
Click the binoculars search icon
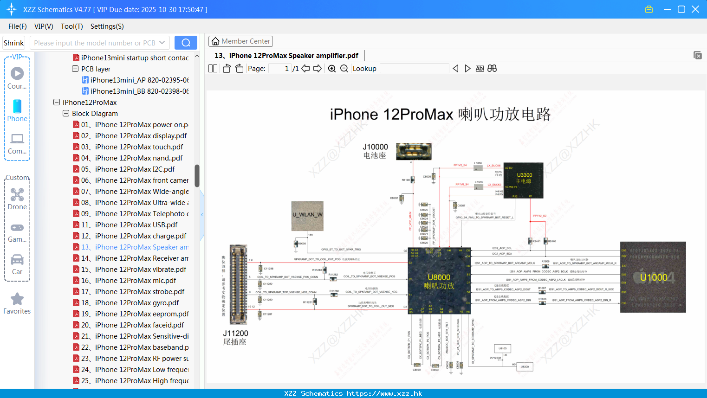(x=492, y=68)
